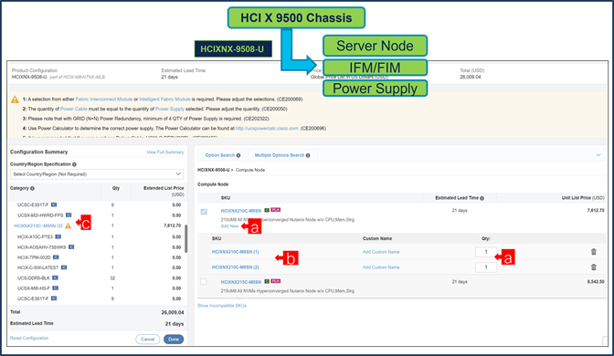This screenshot has height=356, width=614.
Task: Open the Option Search info icon
Action: 238,155
